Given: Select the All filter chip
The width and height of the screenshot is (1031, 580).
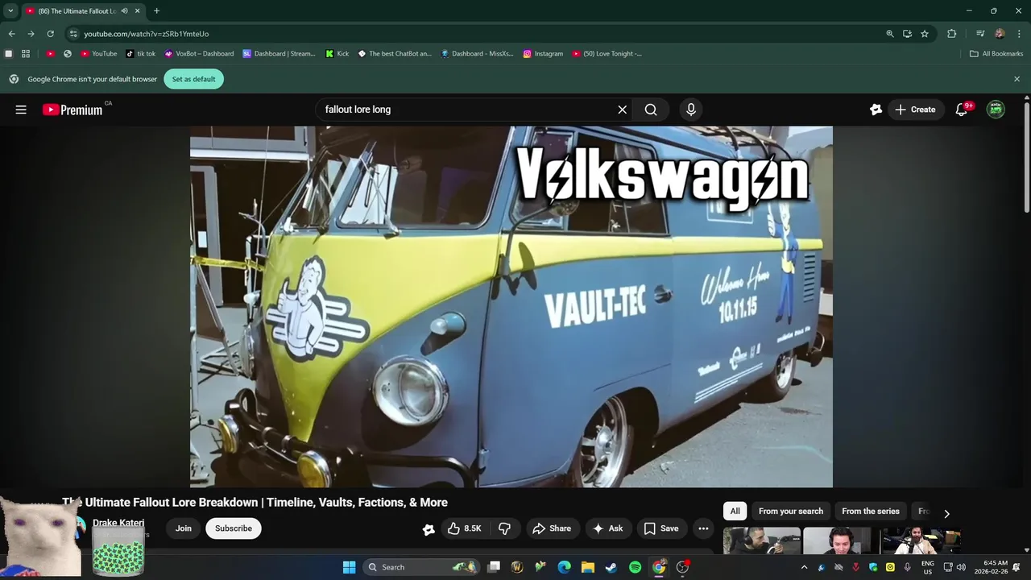Looking at the screenshot, I should [735, 512].
